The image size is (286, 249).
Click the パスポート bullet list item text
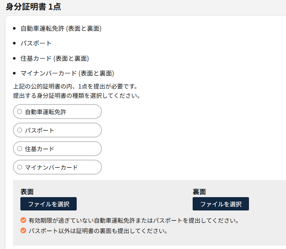pos(36,43)
